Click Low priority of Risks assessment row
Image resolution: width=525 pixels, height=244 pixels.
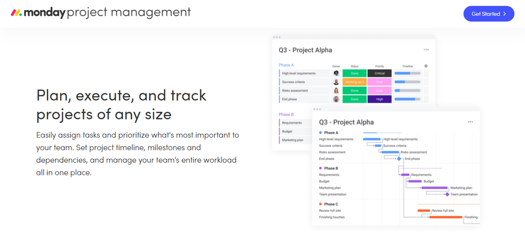(380, 91)
